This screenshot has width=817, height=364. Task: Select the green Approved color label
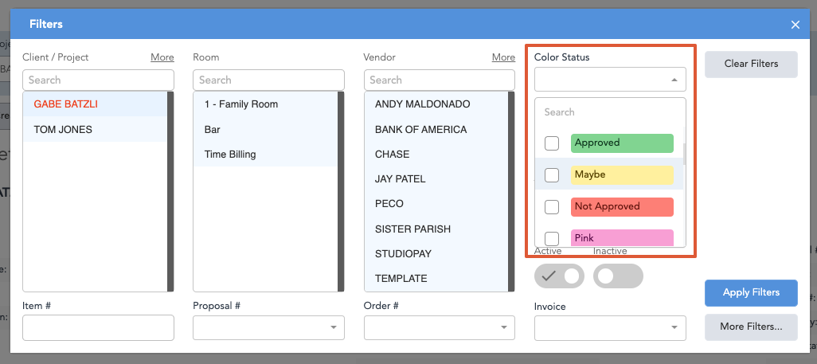tap(622, 143)
